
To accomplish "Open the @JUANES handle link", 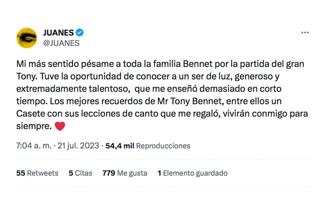I will point(61,43).
